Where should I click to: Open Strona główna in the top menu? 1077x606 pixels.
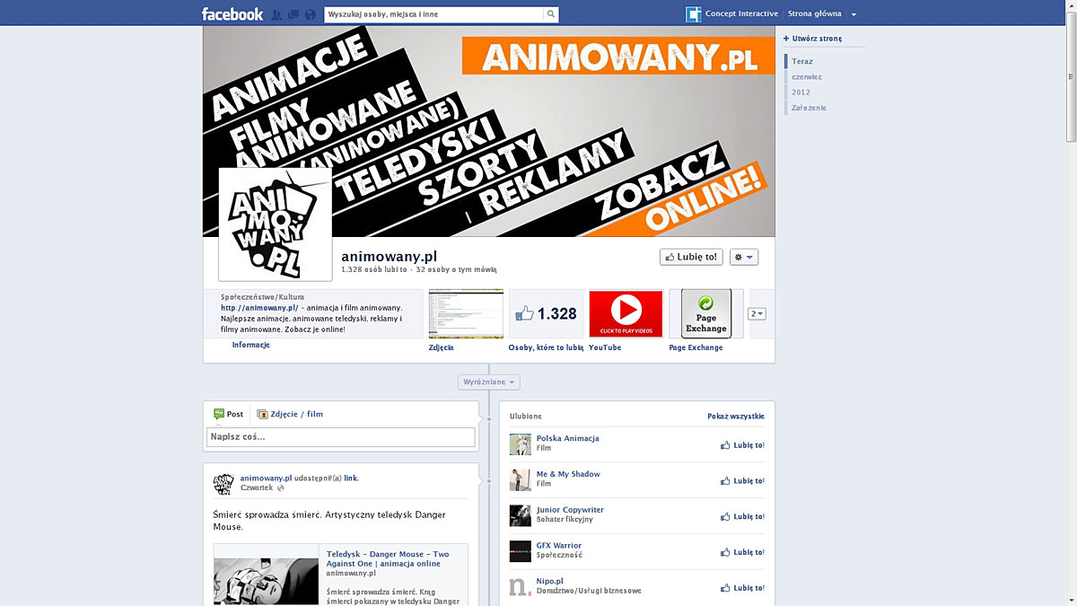[813, 13]
